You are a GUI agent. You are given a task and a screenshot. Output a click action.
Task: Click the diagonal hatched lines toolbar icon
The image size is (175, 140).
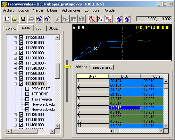[x=108, y=19]
